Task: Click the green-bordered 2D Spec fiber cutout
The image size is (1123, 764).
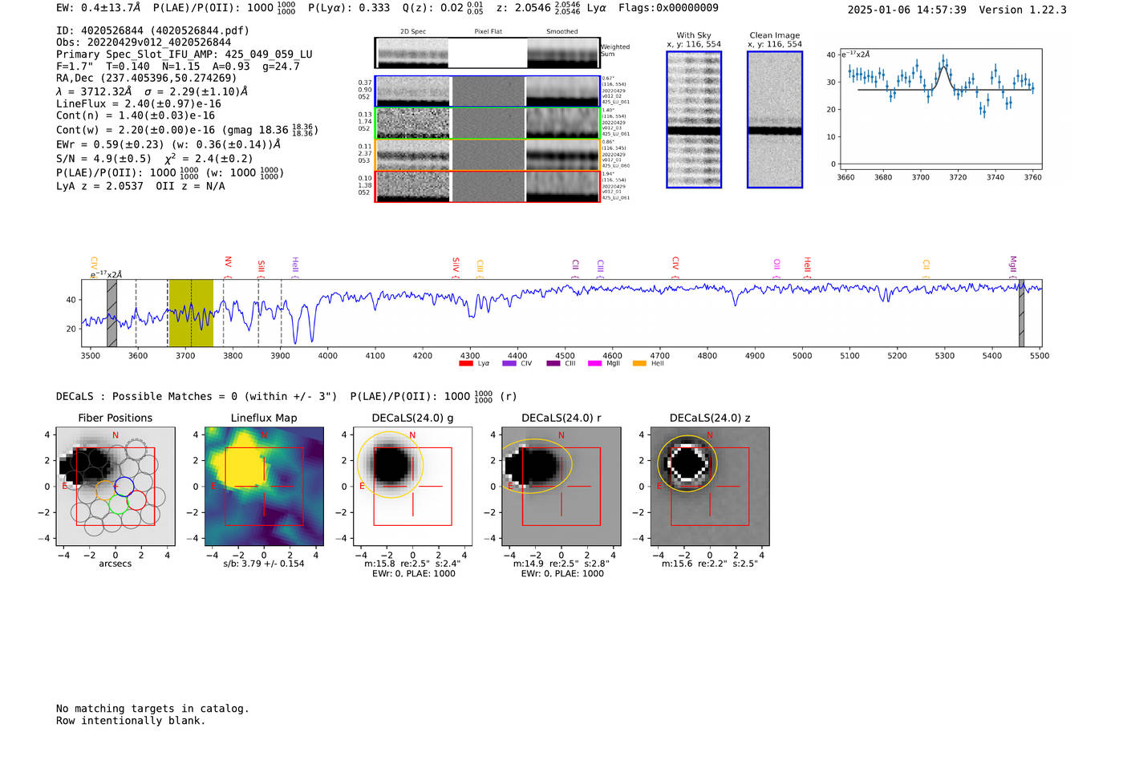Action: click(413, 123)
